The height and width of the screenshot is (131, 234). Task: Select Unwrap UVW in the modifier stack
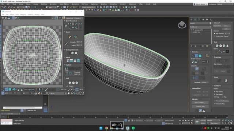pos(199,30)
